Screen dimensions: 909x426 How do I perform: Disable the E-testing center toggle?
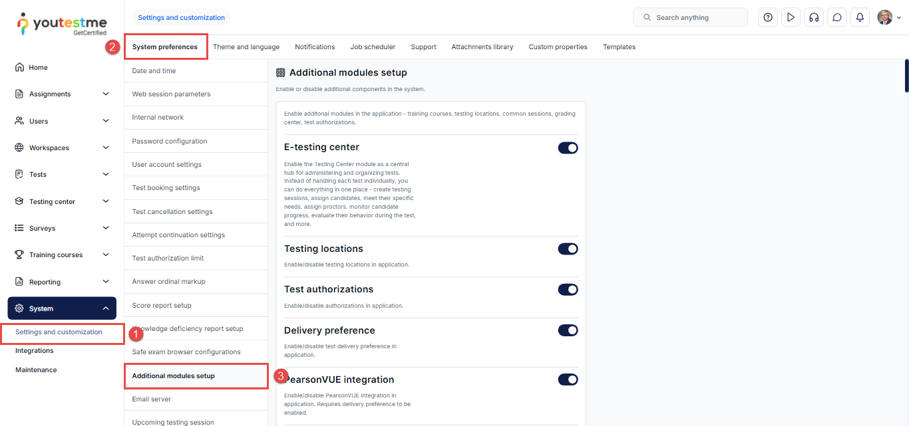(x=568, y=148)
